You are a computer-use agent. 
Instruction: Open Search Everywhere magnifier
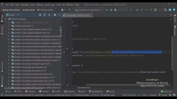(x=165, y=10)
